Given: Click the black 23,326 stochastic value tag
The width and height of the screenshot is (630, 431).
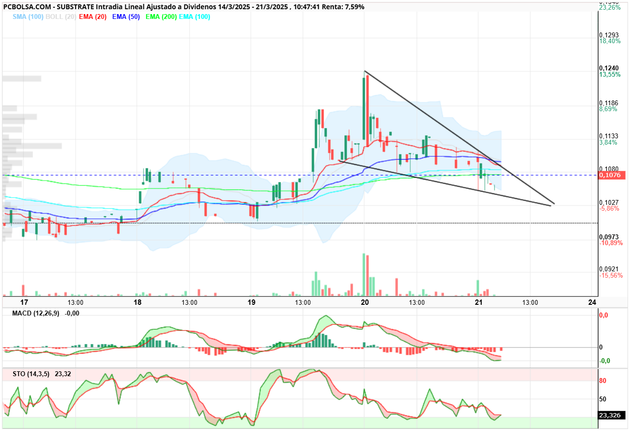Looking at the screenshot, I should coord(613,415).
